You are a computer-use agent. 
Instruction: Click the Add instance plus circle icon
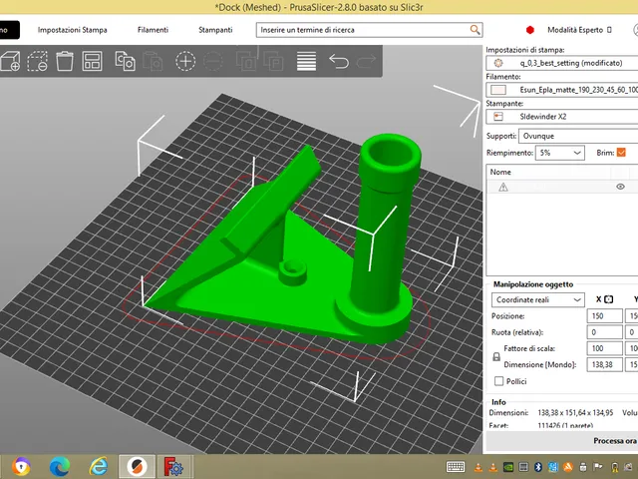point(185,61)
